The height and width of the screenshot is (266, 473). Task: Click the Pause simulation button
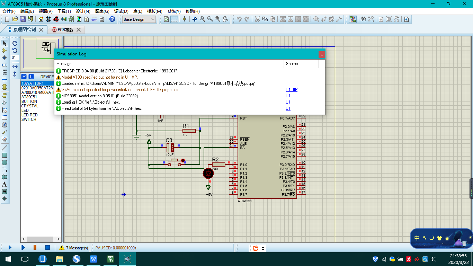tap(35, 248)
